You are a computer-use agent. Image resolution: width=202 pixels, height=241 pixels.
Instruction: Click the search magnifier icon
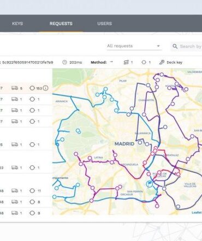175,46
